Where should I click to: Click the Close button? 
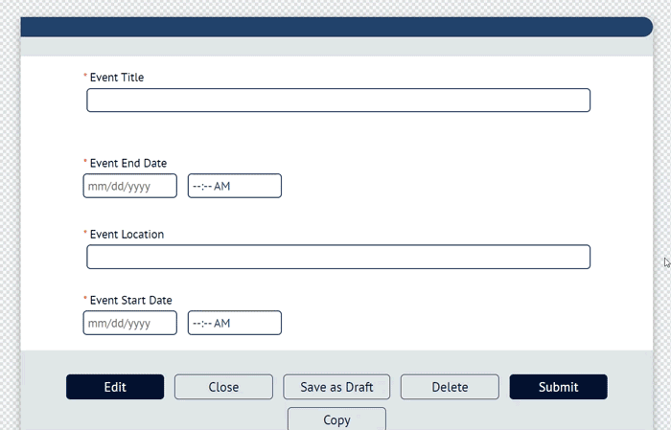(223, 387)
